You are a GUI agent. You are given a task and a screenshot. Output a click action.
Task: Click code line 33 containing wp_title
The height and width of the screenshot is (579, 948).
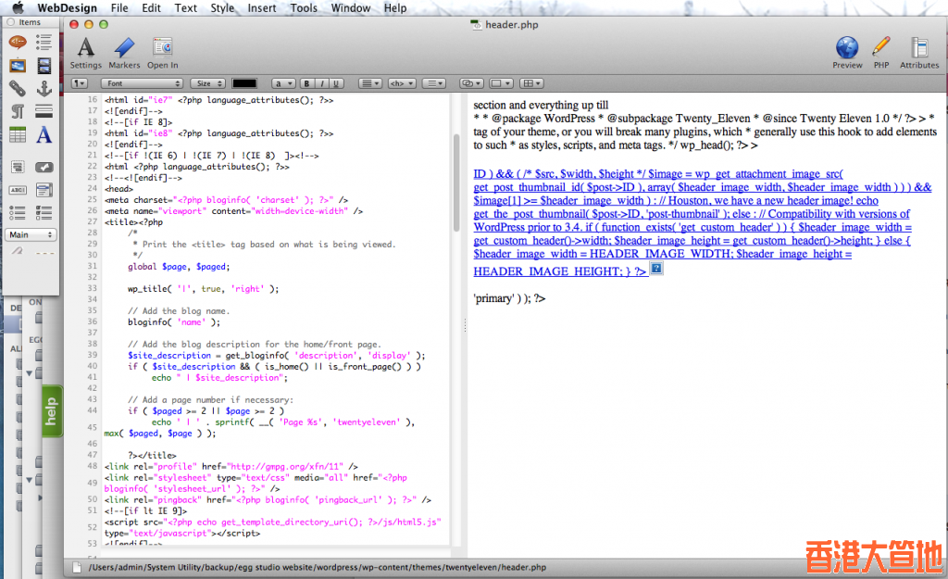pos(203,289)
